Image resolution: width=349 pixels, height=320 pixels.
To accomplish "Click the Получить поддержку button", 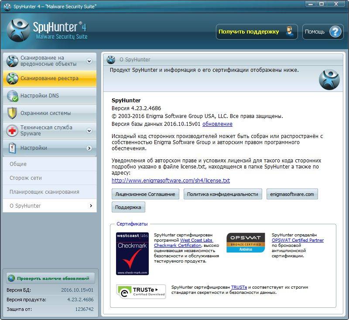I will [x=257, y=32].
